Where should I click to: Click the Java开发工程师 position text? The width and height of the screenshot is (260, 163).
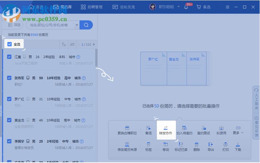coord(26,63)
